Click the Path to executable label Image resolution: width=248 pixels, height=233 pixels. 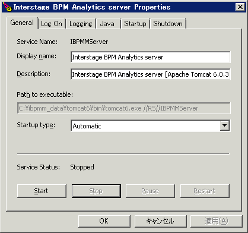[x=44, y=95]
